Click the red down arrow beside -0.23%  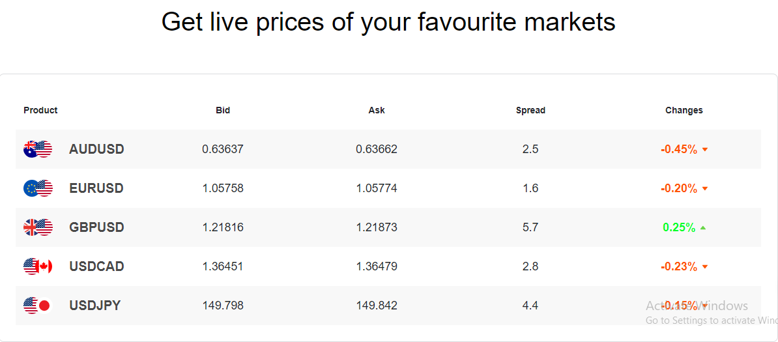pos(704,267)
